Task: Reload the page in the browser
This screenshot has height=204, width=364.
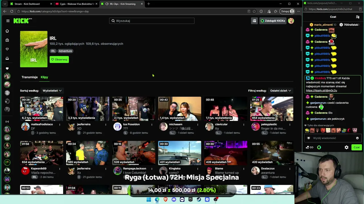Action: coord(12,11)
